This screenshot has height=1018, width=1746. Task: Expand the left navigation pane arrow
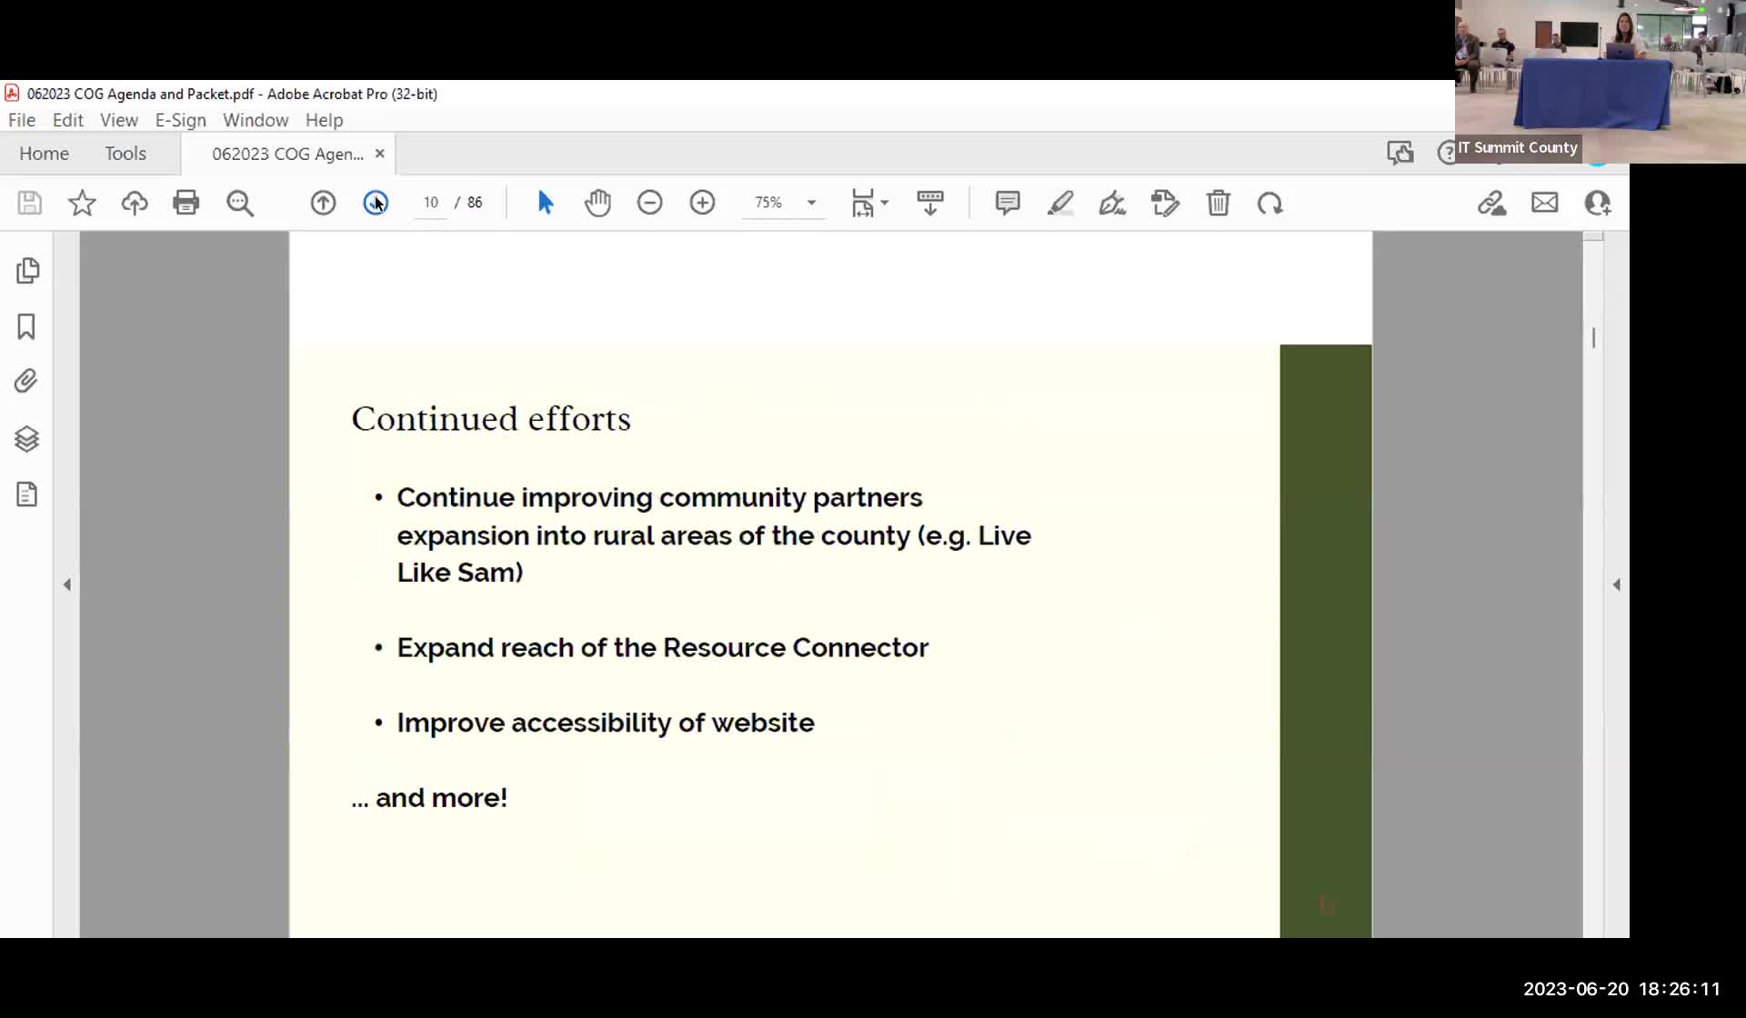pos(67,584)
